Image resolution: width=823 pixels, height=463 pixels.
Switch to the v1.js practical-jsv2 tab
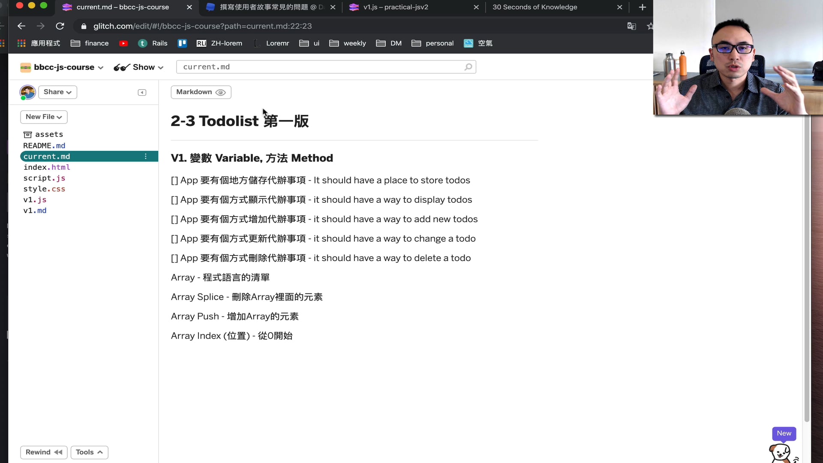395,7
